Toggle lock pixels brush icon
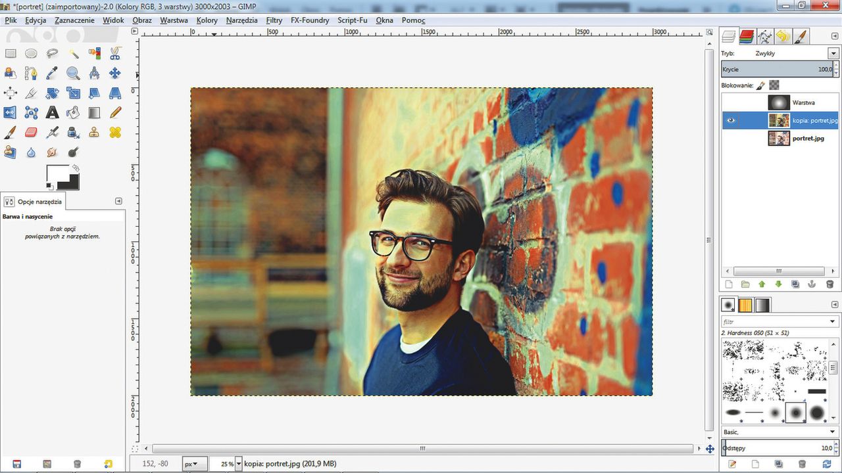The height and width of the screenshot is (473, 842). (761, 85)
